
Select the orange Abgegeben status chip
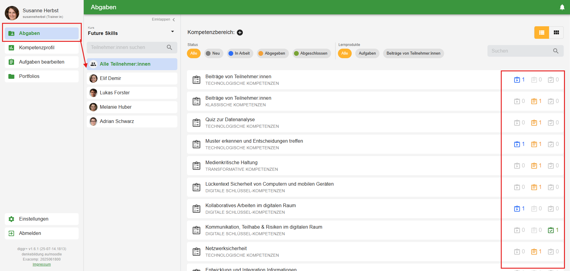pyautogui.click(x=272, y=53)
